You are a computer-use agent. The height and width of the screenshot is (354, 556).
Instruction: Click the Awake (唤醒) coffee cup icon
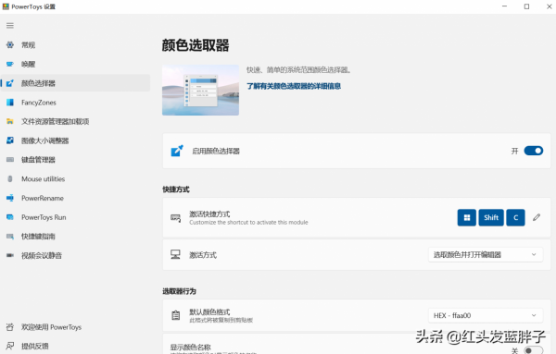click(10, 64)
